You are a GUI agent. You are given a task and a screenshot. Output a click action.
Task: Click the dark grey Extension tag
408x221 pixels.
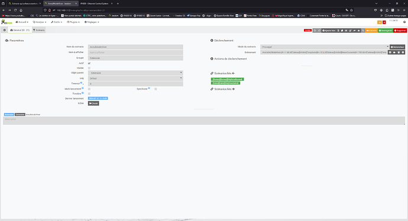[x=20, y=114]
